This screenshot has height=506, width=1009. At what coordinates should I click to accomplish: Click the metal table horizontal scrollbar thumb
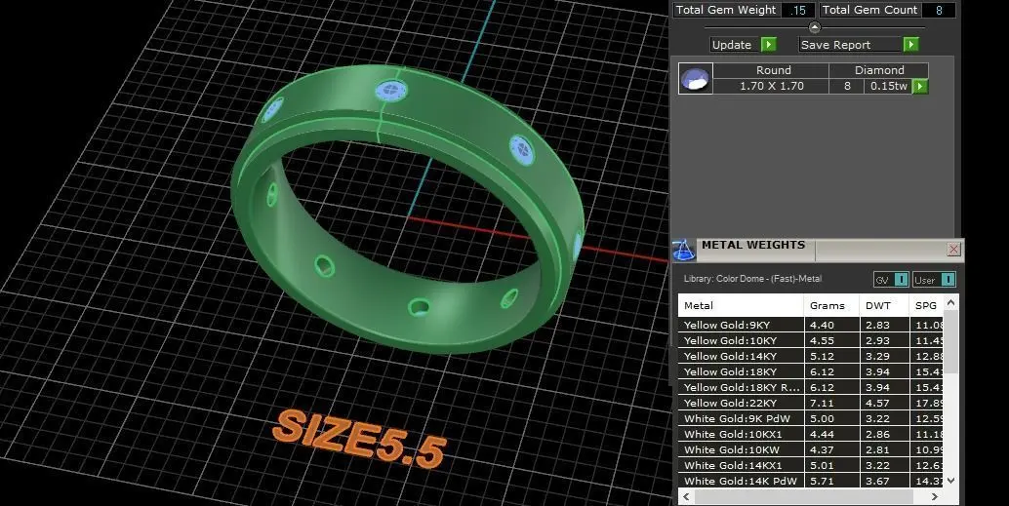point(804,496)
